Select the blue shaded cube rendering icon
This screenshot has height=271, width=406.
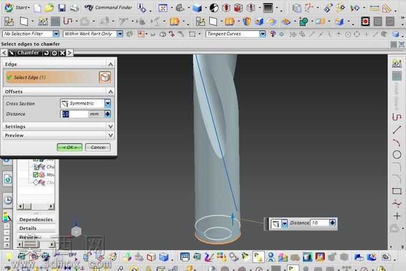[x=197, y=8]
